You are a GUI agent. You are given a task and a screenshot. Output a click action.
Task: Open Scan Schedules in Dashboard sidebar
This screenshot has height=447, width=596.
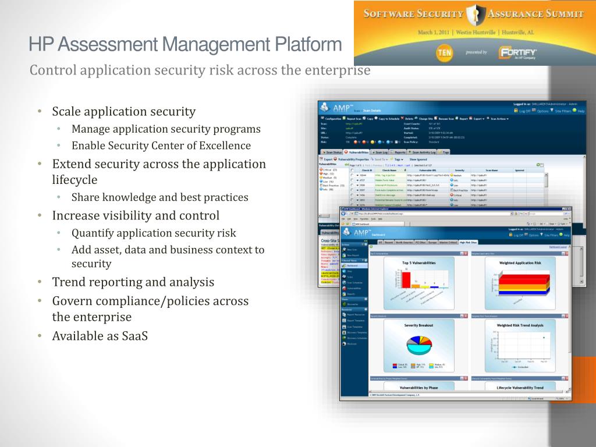pos(352,283)
